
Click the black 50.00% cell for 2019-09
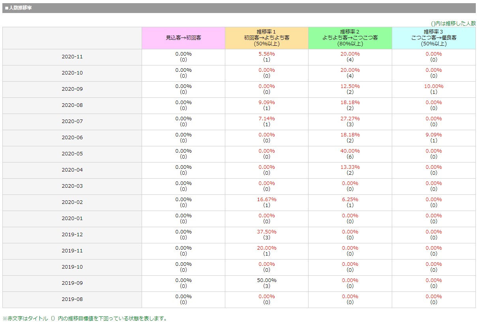tap(267, 280)
